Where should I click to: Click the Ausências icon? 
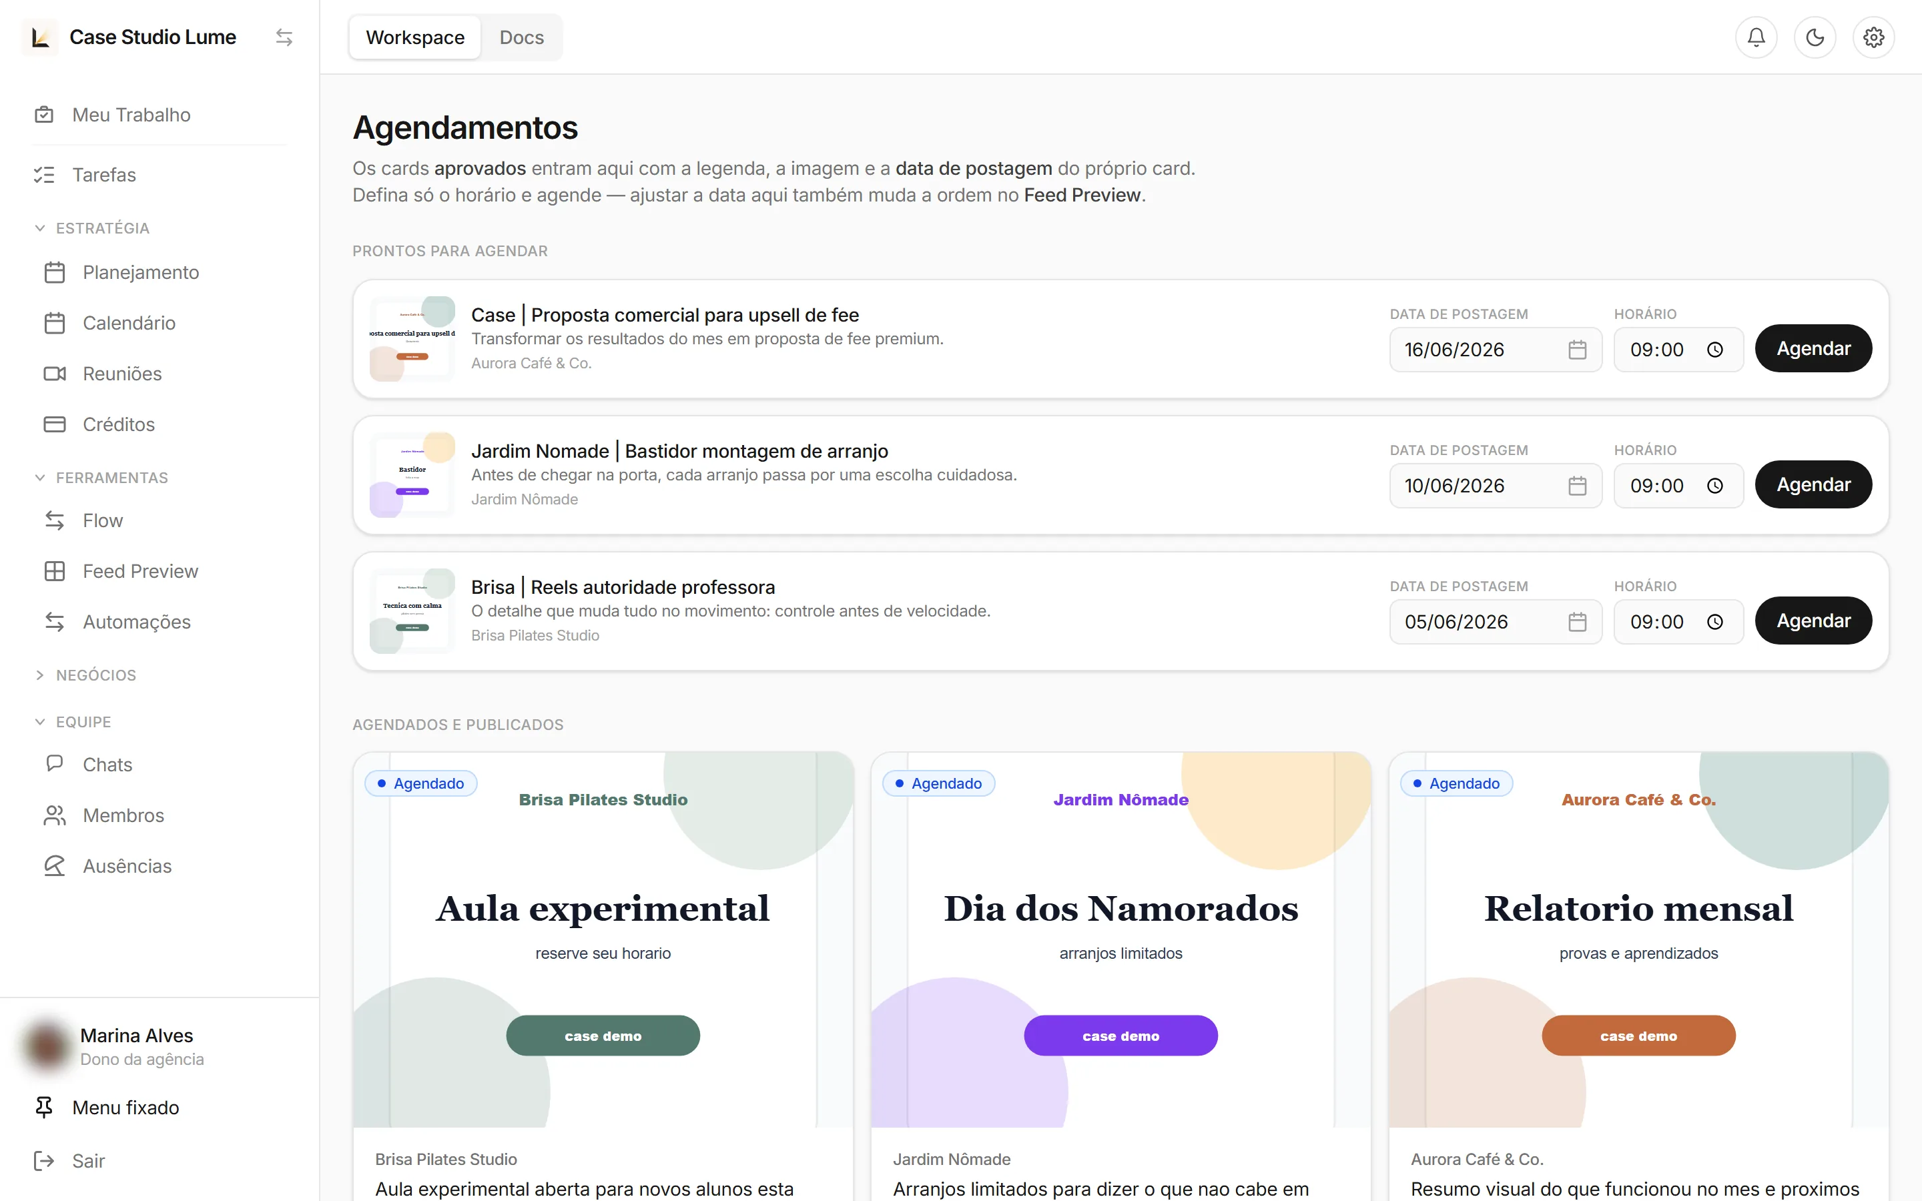click(55, 867)
